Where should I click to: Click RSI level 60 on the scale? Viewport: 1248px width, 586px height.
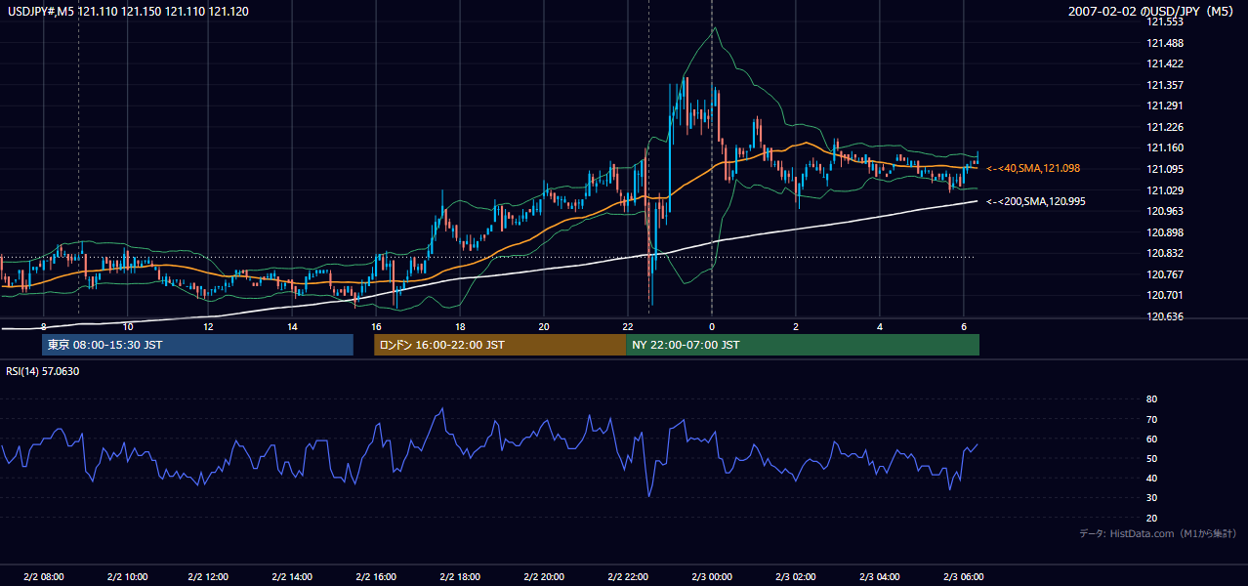[1151, 439]
